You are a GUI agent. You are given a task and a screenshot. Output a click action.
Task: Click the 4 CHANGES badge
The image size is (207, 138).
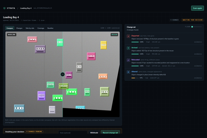[x=174, y=20]
